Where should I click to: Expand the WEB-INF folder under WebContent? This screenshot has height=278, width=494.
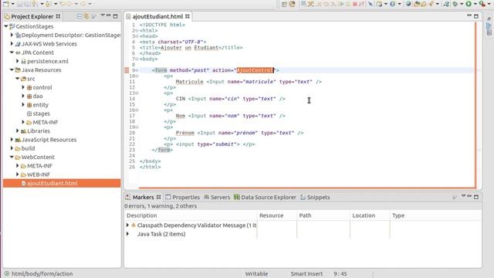pyautogui.click(x=18, y=175)
